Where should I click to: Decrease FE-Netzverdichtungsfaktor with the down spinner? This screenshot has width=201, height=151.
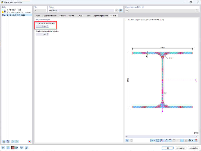[47, 27]
